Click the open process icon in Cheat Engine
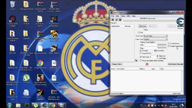Screen dimensions: 192x108 click(x=112, y=20)
